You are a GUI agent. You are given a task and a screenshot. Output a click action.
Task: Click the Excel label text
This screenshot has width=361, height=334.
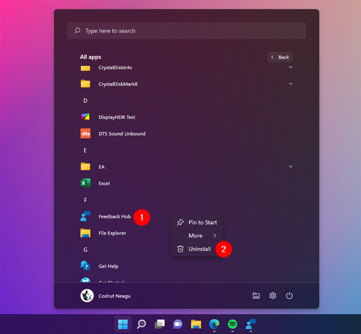(x=104, y=183)
